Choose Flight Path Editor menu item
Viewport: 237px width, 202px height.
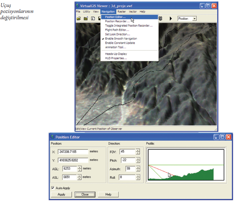(x=117, y=30)
